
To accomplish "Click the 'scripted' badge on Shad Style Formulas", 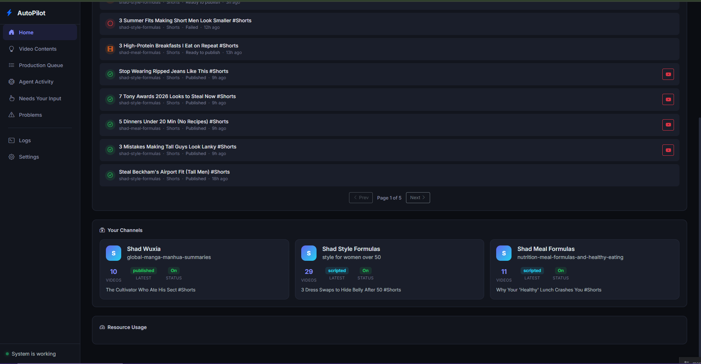I will tap(337, 271).
